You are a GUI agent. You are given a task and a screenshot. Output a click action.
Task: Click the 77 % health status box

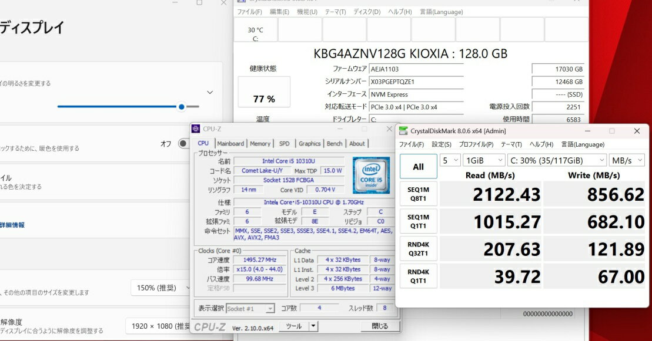click(263, 93)
